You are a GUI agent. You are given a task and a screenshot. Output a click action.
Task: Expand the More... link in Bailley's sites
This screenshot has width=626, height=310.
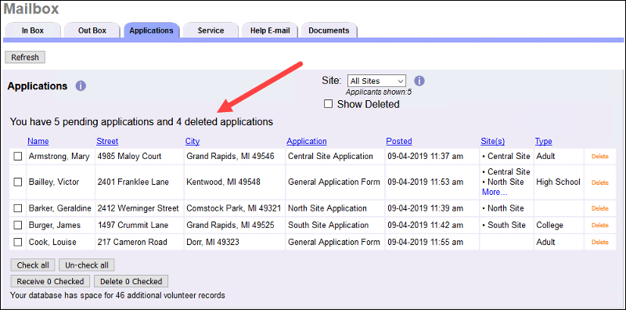[x=495, y=192]
